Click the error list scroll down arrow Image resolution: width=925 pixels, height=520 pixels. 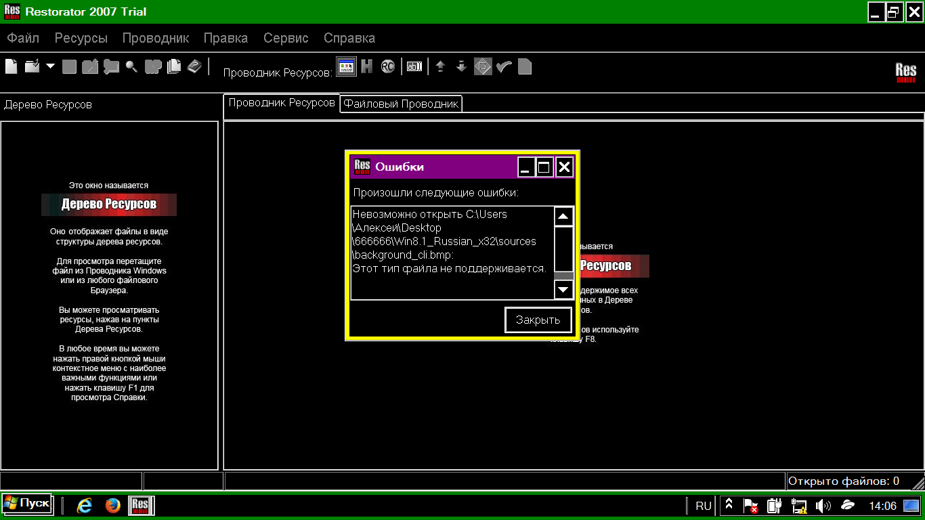pyautogui.click(x=563, y=289)
